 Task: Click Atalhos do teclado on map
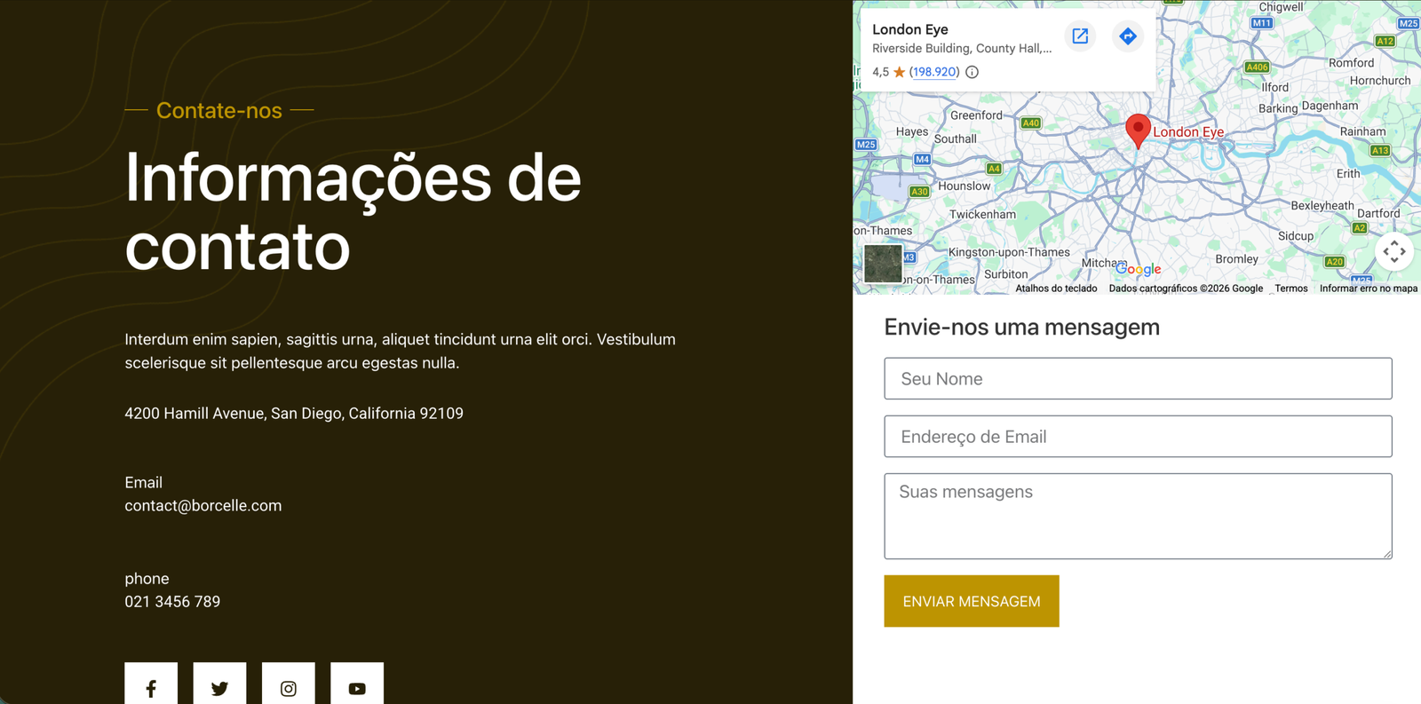1056,289
